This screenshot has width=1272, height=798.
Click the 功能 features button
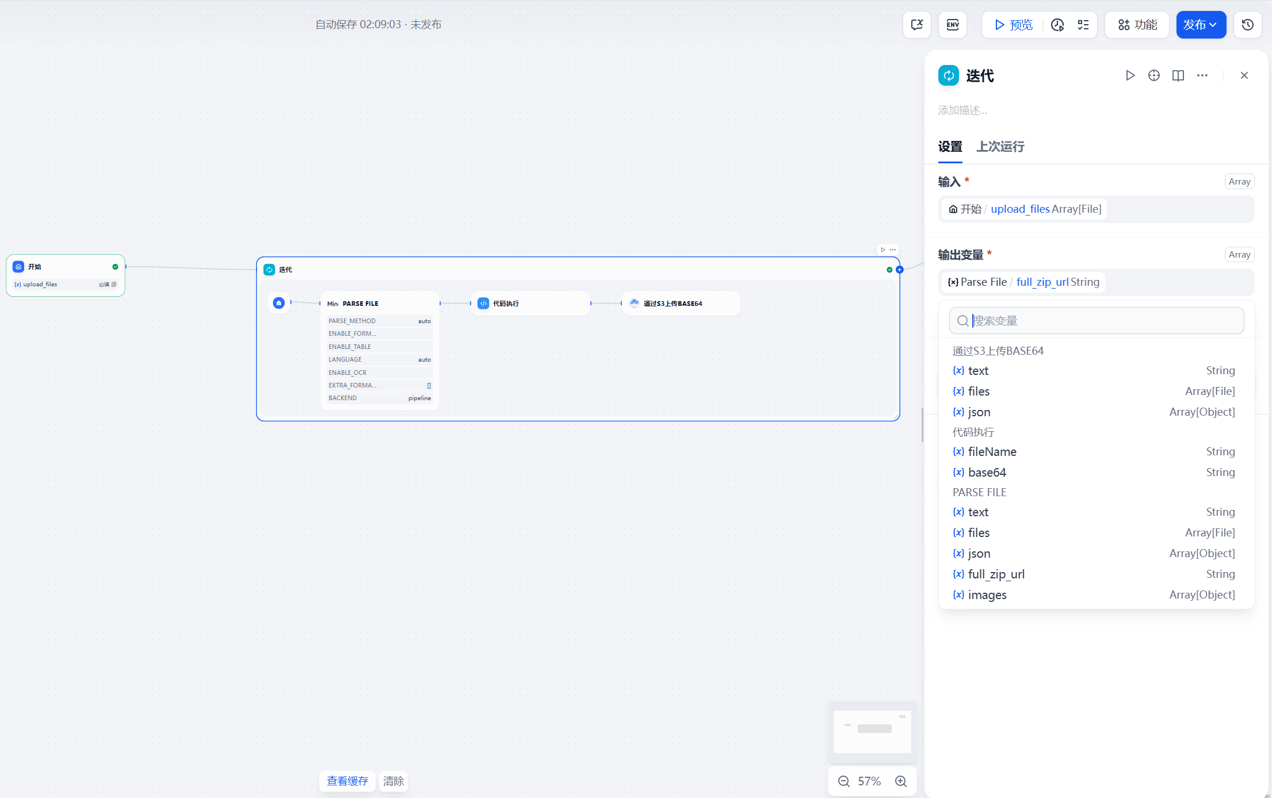click(1137, 25)
